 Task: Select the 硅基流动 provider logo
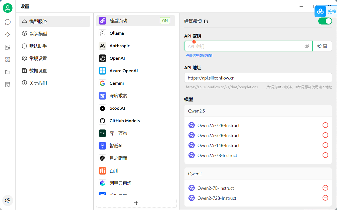tap(103, 21)
